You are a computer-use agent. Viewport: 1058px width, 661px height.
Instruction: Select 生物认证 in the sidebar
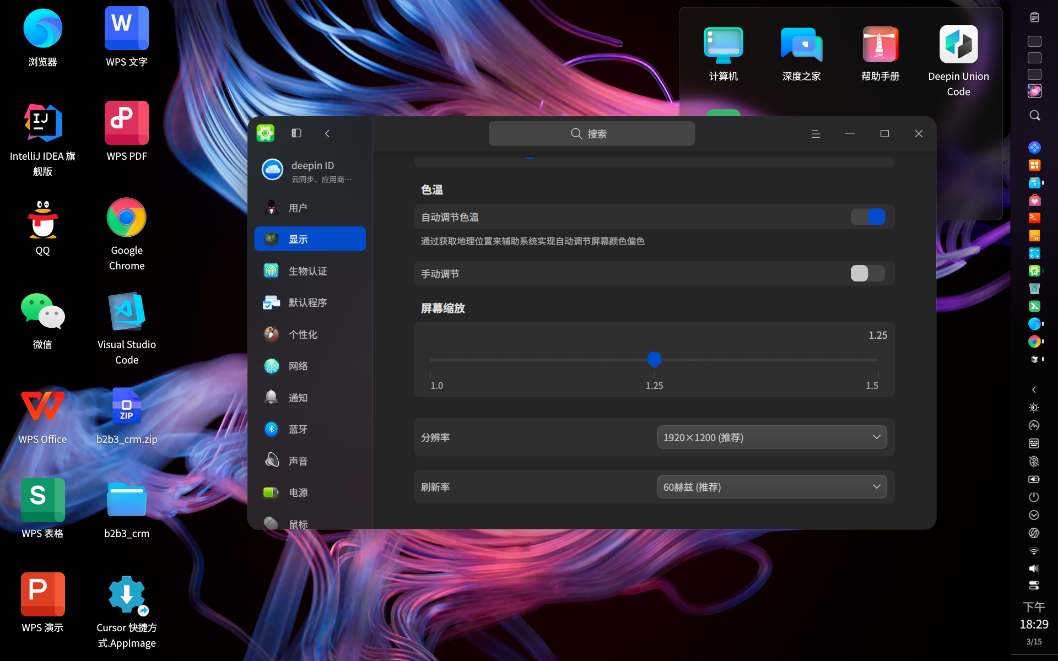[x=310, y=271]
